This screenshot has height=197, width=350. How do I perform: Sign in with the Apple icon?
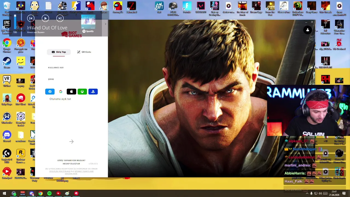click(71, 92)
